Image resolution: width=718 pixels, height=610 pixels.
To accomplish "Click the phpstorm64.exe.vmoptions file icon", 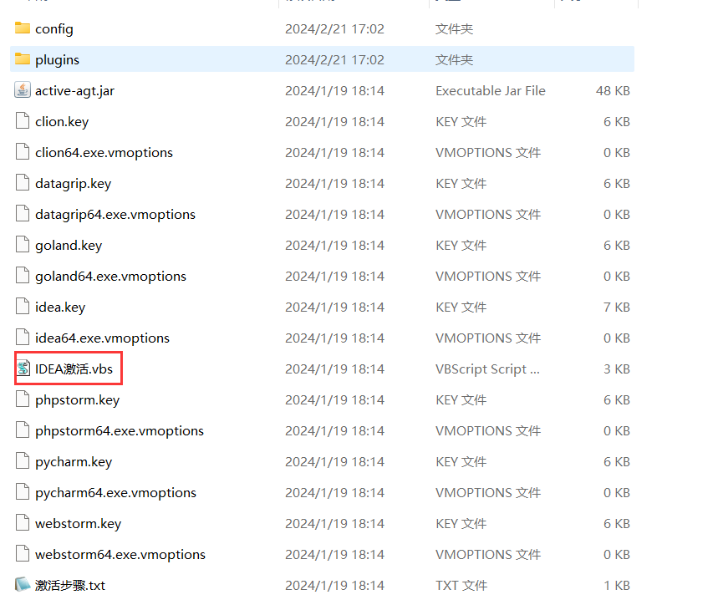I will coord(23,430).
